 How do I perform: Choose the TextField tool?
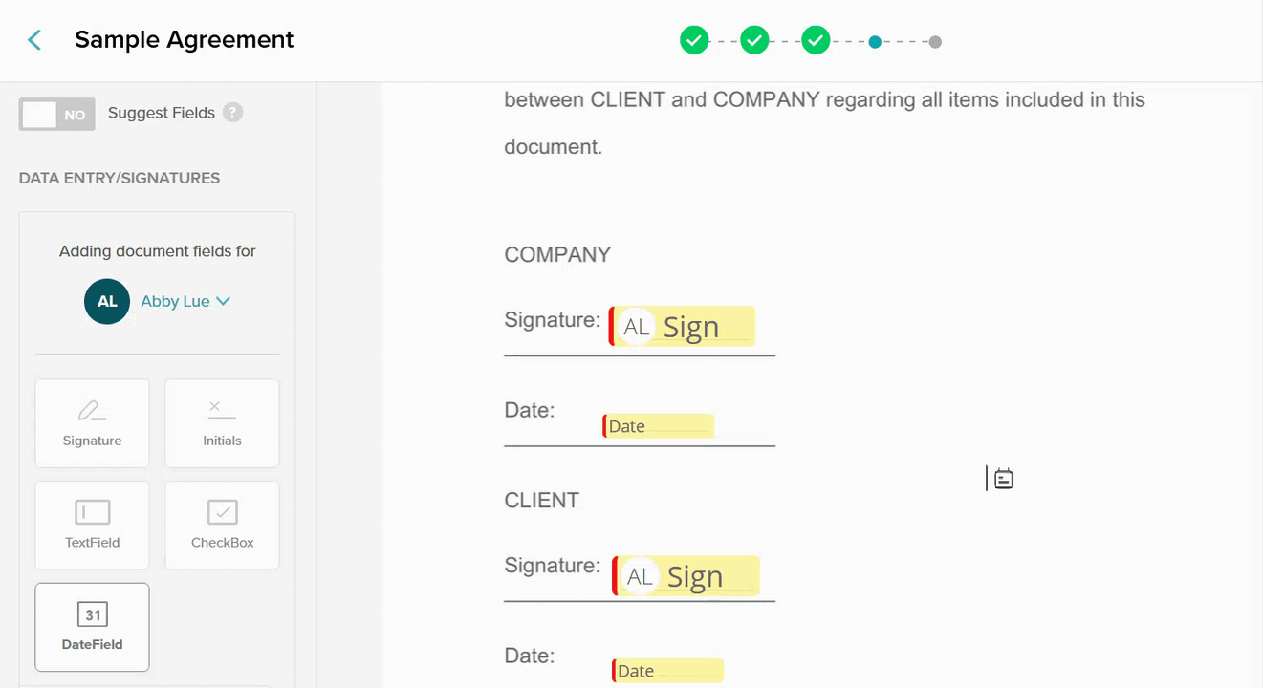click(92, 525)
